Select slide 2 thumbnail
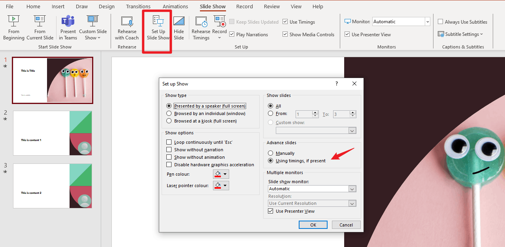 53,133
